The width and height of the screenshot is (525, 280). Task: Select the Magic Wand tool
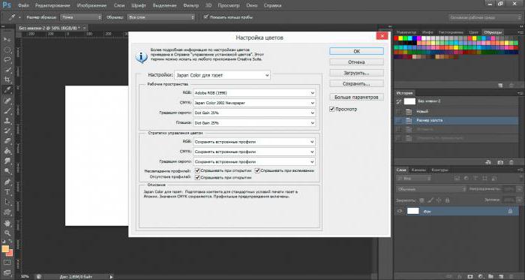point(7,70)
